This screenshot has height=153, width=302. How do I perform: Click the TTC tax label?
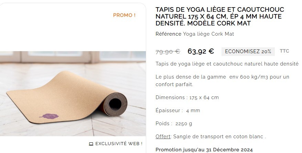coord(284,51)
